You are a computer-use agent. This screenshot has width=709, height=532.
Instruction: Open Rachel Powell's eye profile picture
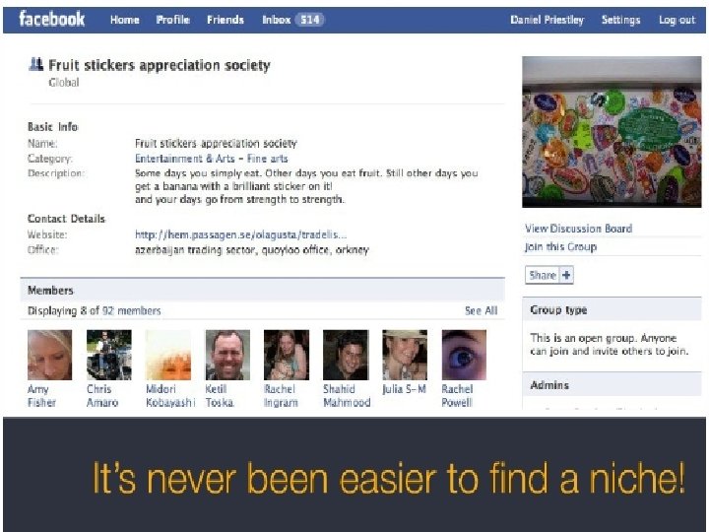coord(464,355)
